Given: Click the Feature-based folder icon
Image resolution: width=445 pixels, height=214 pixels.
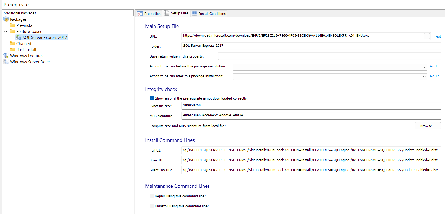Looking at the screenshot, I should (x=12, y=31).
